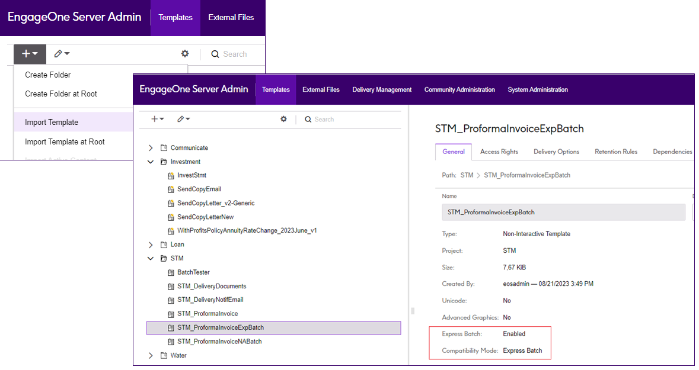Collapse the STM folder chevron

coord(151,259)
